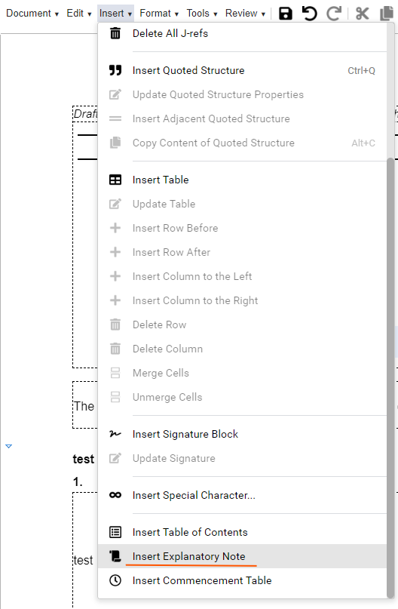The image size is (398, 609).
Task: Click the trash icon beside Delete All J-refs
Action: click(115, 33)
